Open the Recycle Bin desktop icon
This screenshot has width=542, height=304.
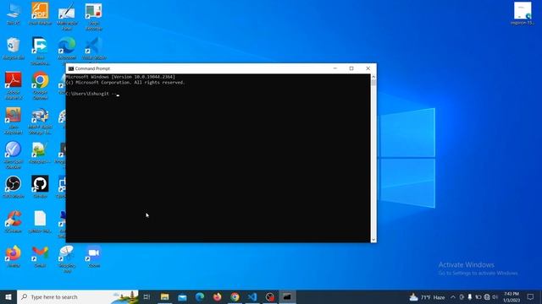click(14, 47)
